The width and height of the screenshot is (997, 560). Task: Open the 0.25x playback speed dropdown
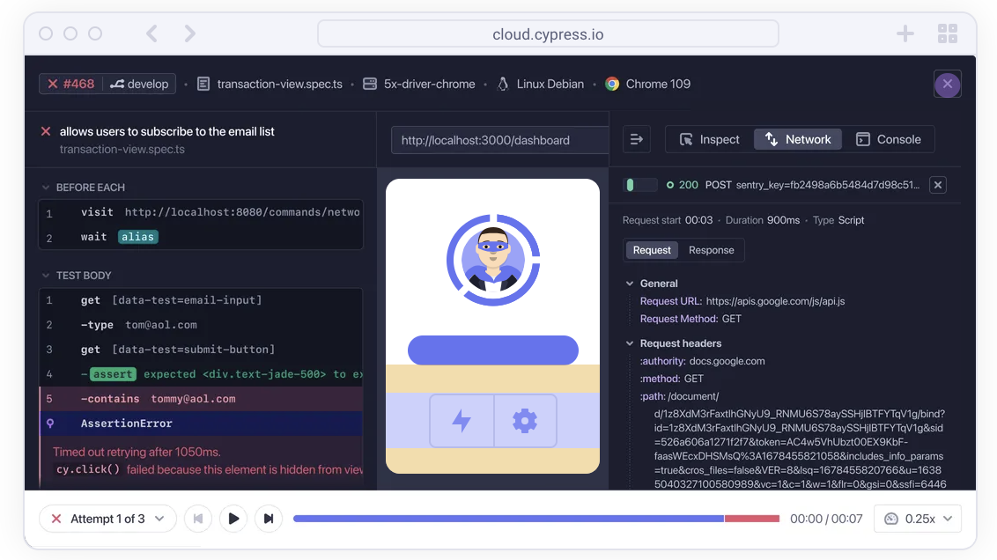918,519
